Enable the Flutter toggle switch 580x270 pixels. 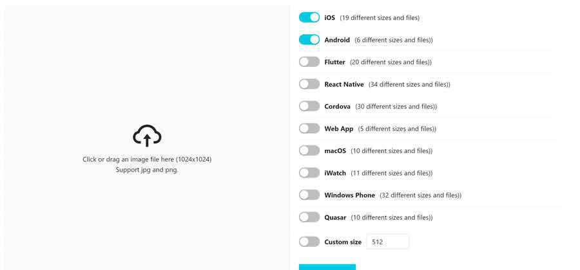pyautogui.click(x=309, y=62)
